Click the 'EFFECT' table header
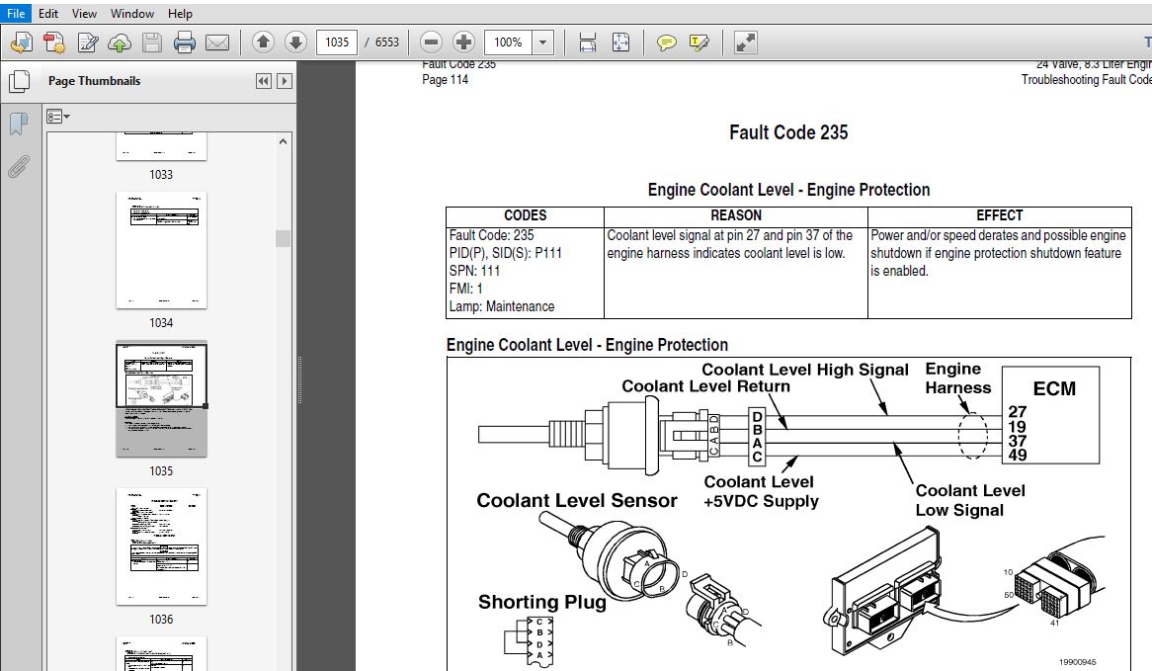The height and width of the screenshot is (671, 1152). (x=1000, y=215)
